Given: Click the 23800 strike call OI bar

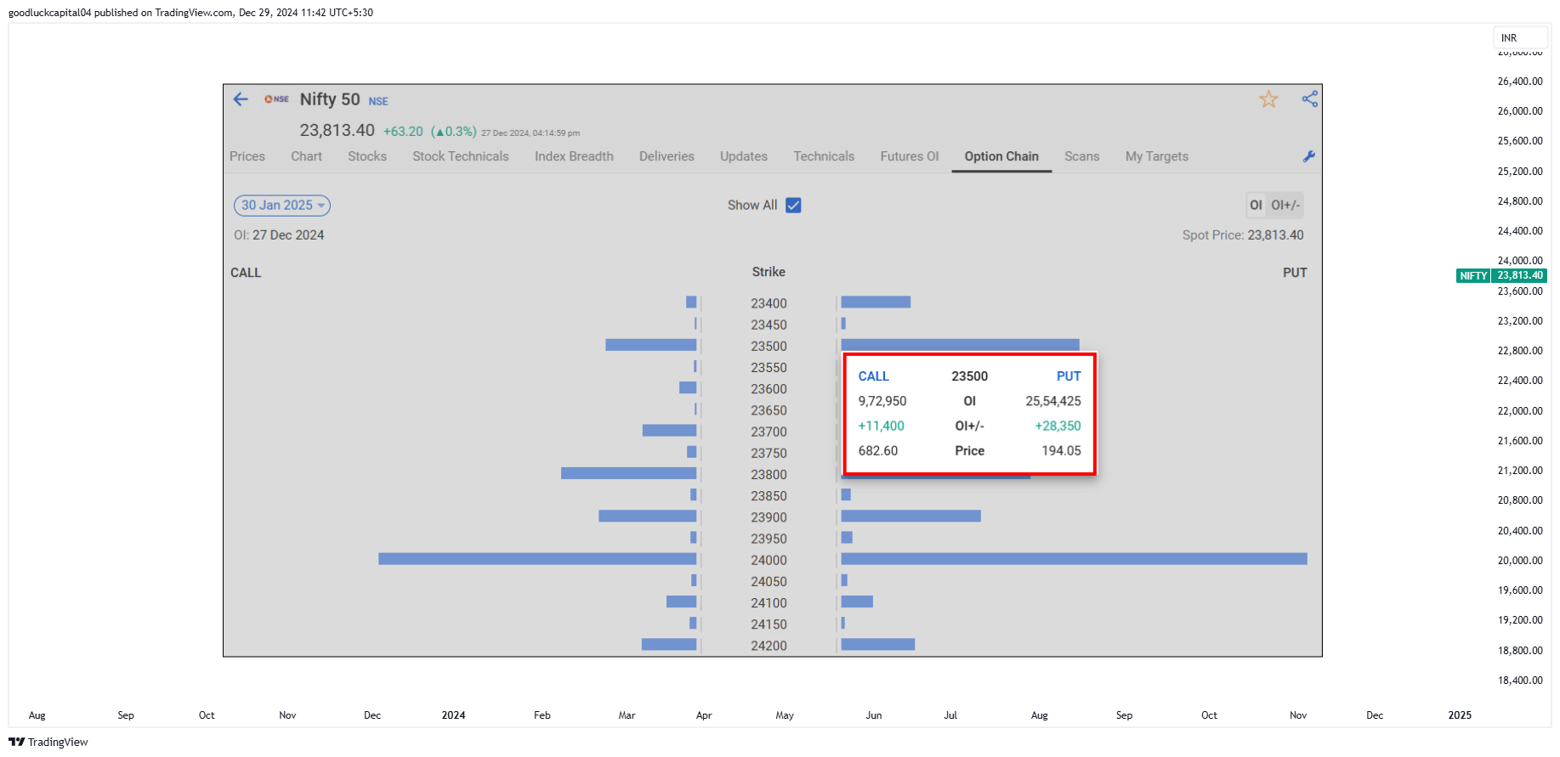Looking at the screenshot, I should click(x=628, y=473).
